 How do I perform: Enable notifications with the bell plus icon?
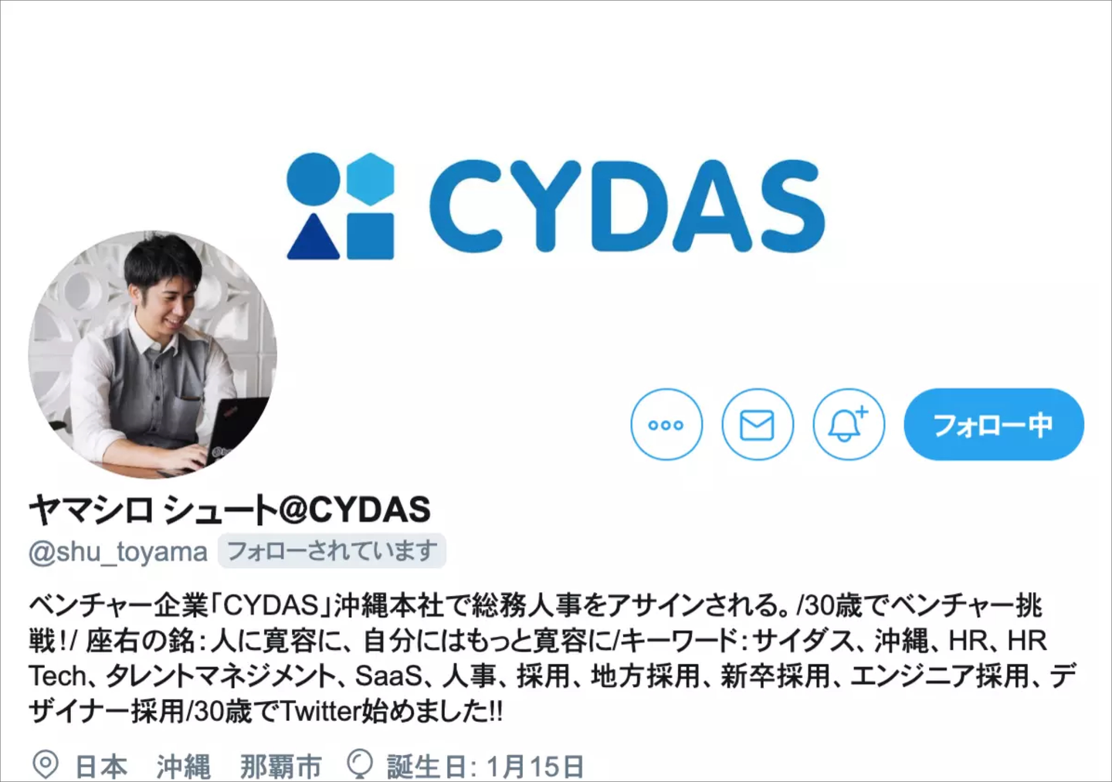click(849, 425)
